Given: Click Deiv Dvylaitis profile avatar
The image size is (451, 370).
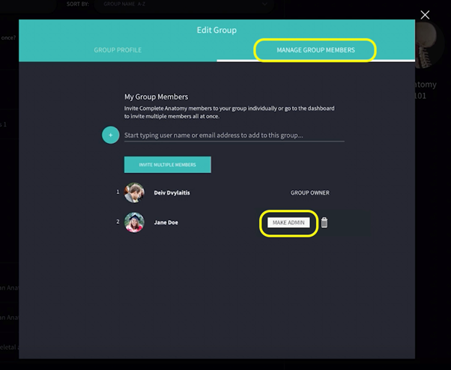Looking at the screenshot, I should tap(135, 192).
